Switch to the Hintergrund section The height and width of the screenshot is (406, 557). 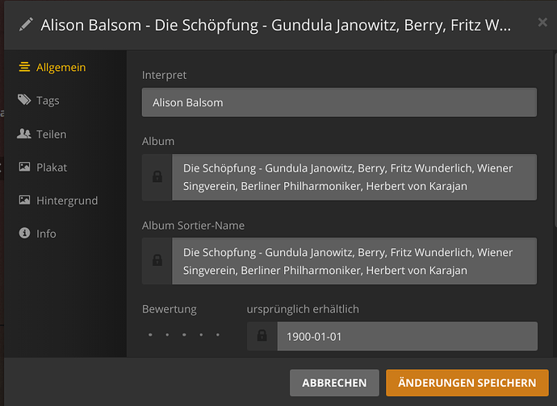coord(66,201)
